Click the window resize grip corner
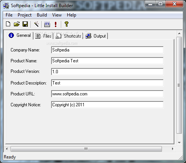 point(181,158)
